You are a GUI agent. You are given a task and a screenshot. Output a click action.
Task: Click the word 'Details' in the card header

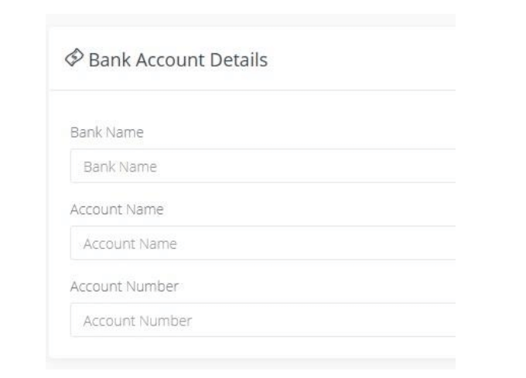241,60
